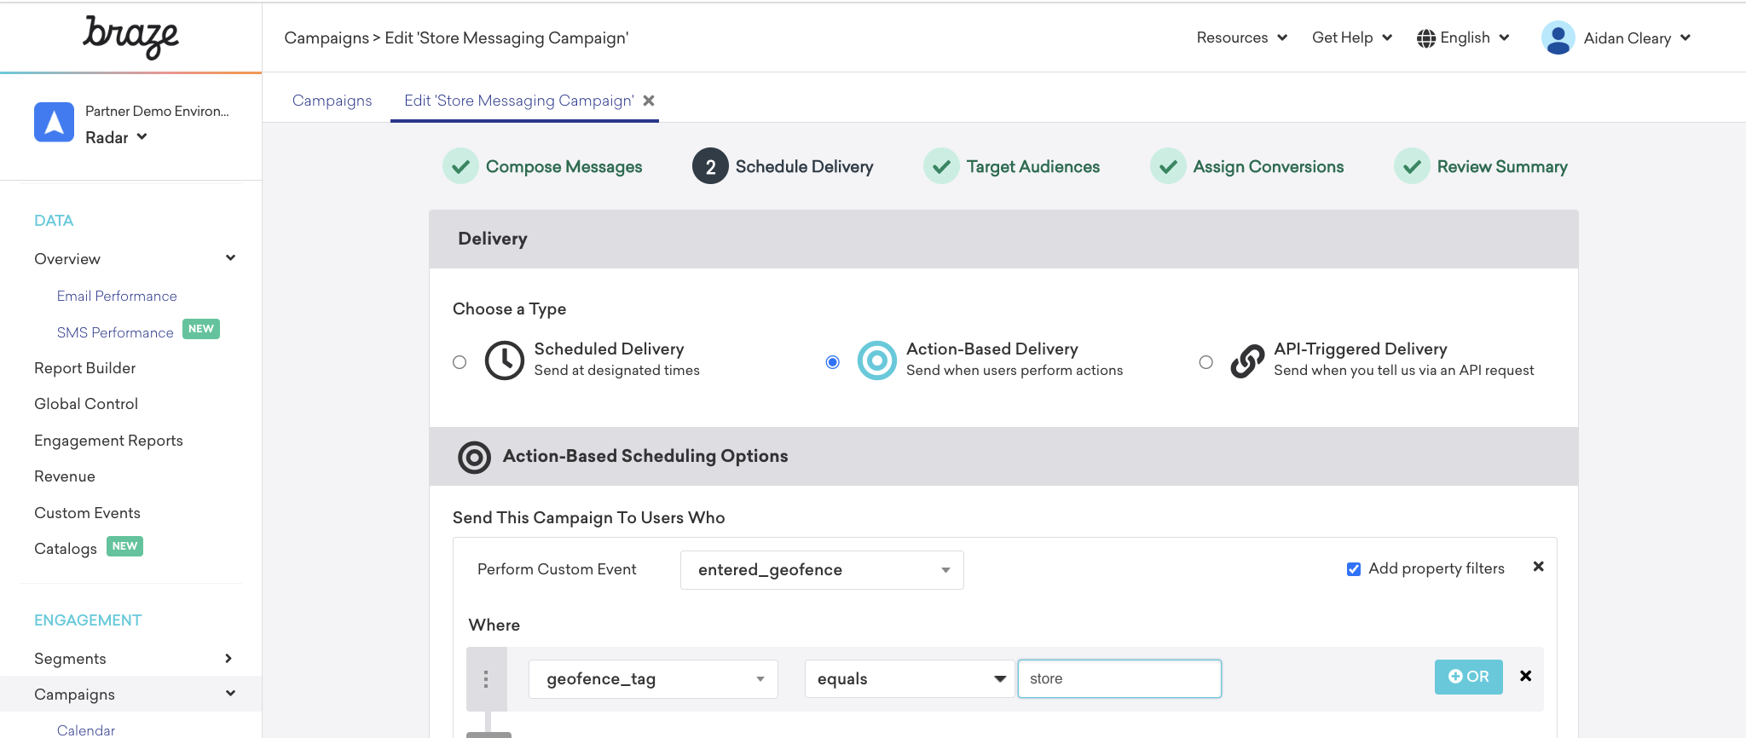The height and width of the screenshot is (738, 1746).
Task: Click the Radar app workspace icon
Action: pos(54,123)
